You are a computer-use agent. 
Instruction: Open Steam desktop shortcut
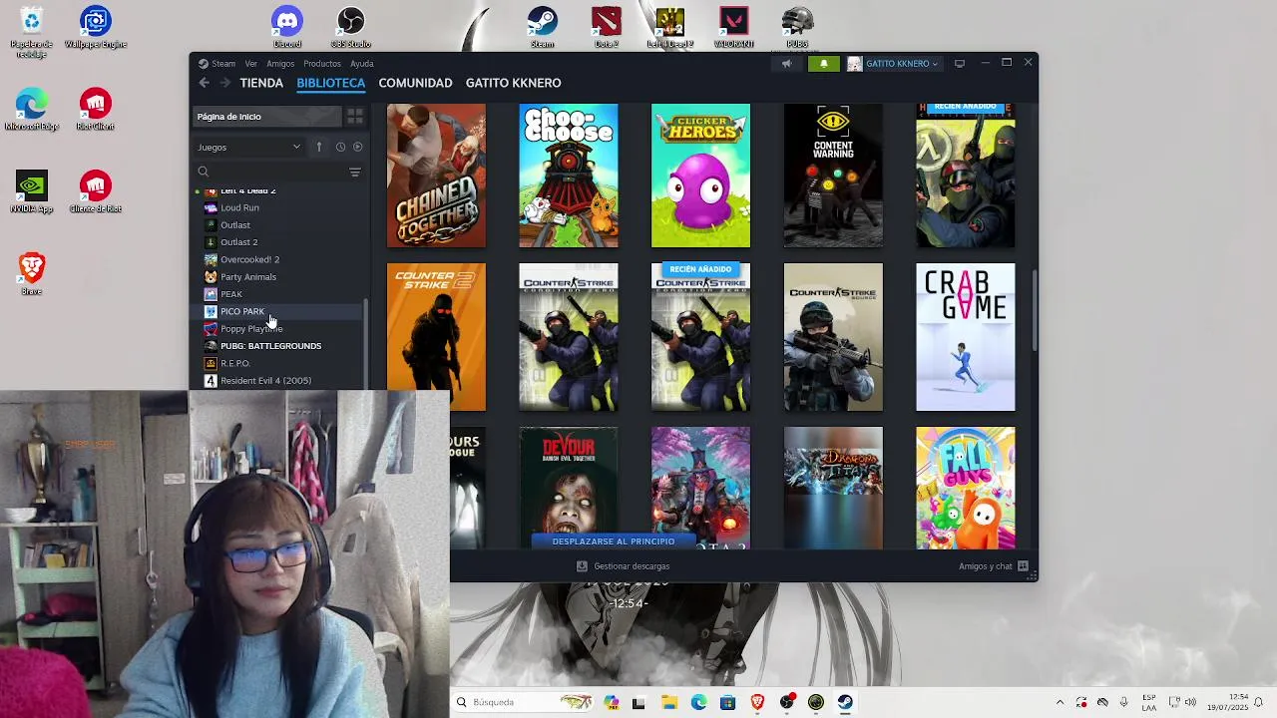543,27
